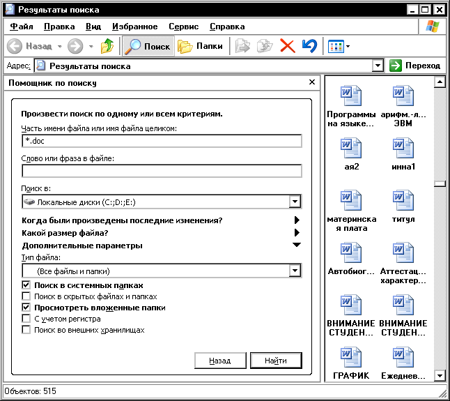Click the results scrollbar down arrow
This screenshot has width=450, height=401.
click(440, 375)
